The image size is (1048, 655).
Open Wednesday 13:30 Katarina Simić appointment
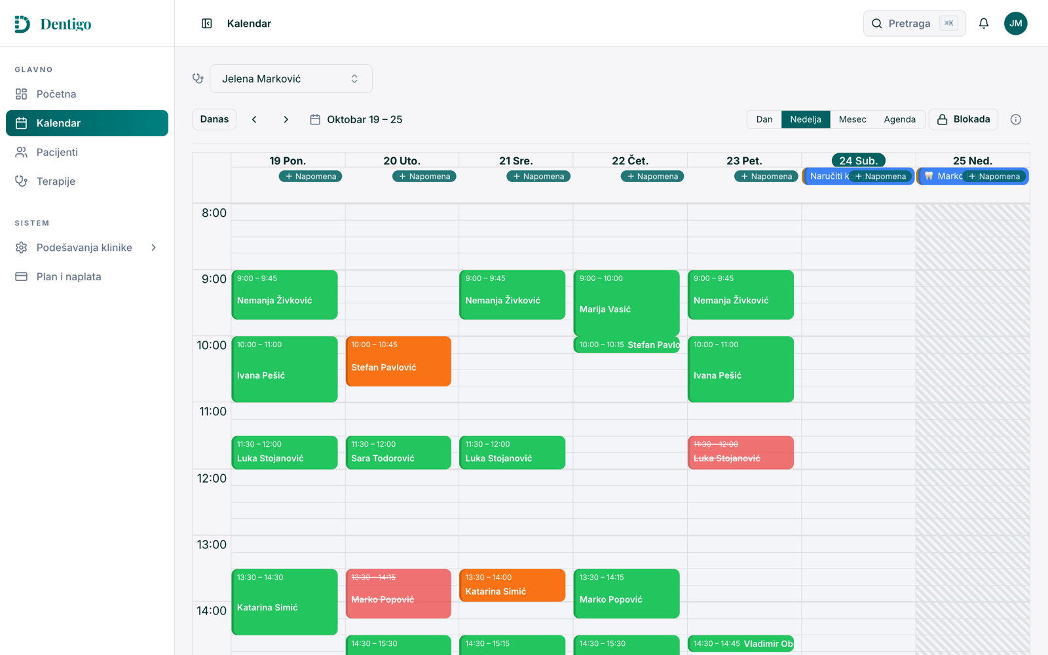[x=513, y=585]
